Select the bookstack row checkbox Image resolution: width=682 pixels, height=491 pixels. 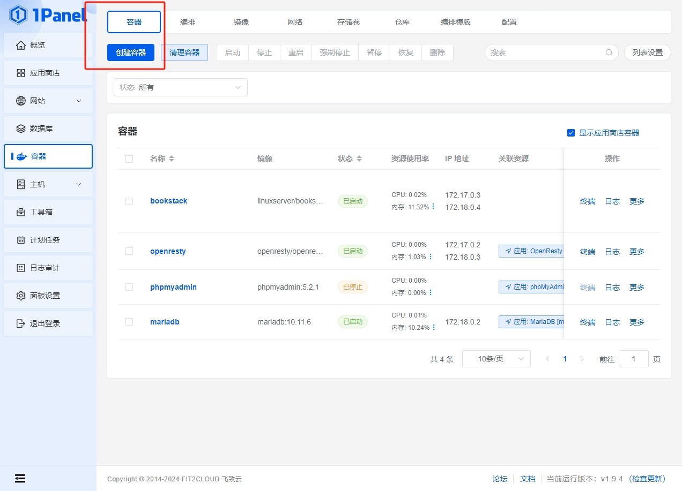pos(129,201)
